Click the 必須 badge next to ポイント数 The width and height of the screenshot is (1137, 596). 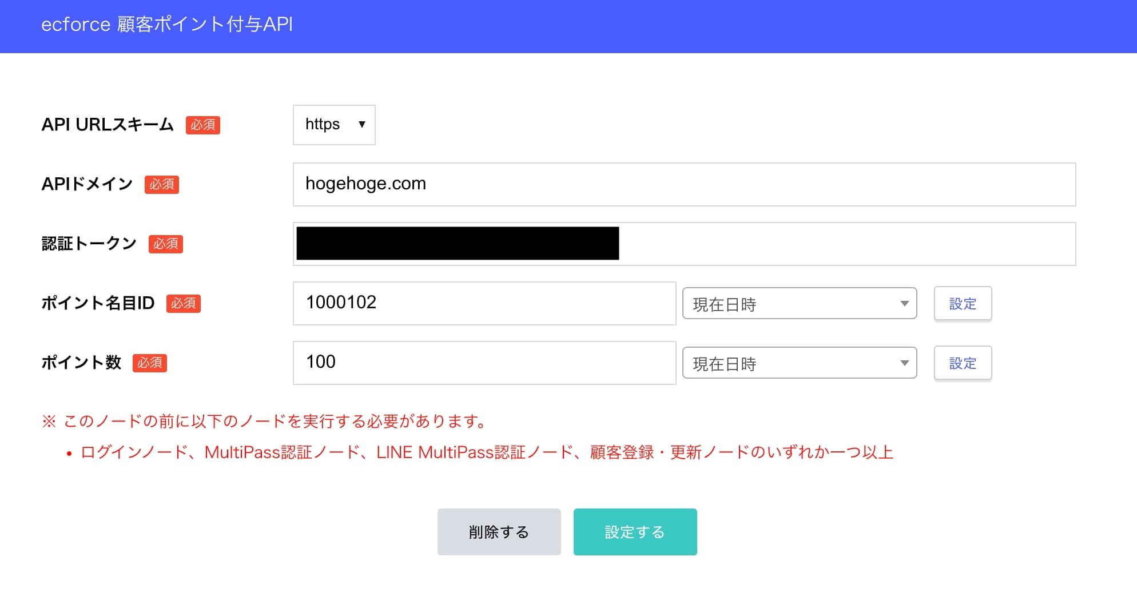tap(150, 363)
